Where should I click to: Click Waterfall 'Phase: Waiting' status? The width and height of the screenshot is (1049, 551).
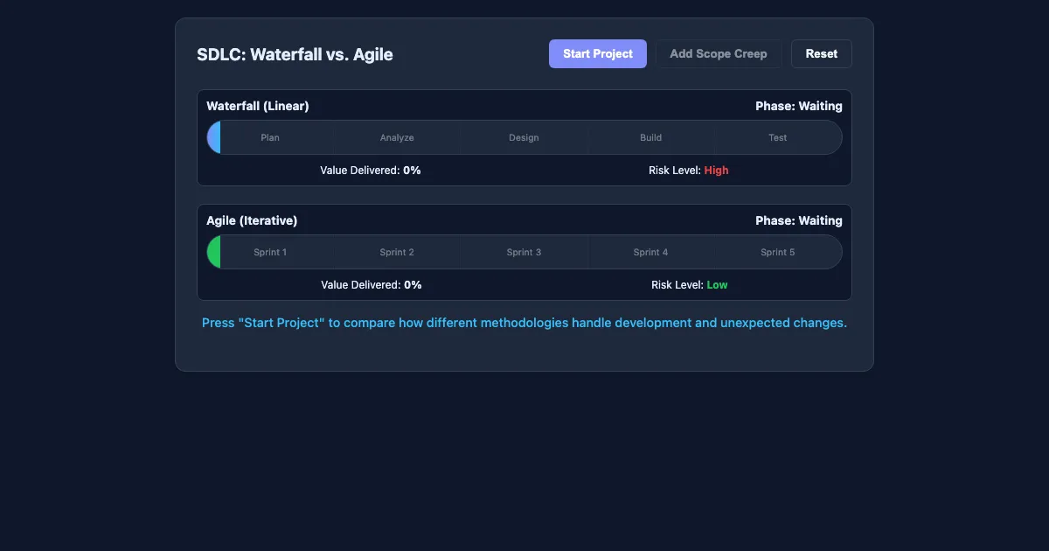pyautogui.click(x=799, y=106)
